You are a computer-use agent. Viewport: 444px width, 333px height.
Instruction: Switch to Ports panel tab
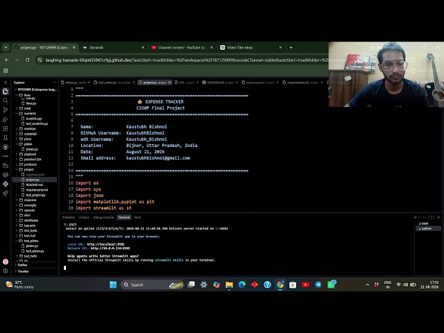137,217
